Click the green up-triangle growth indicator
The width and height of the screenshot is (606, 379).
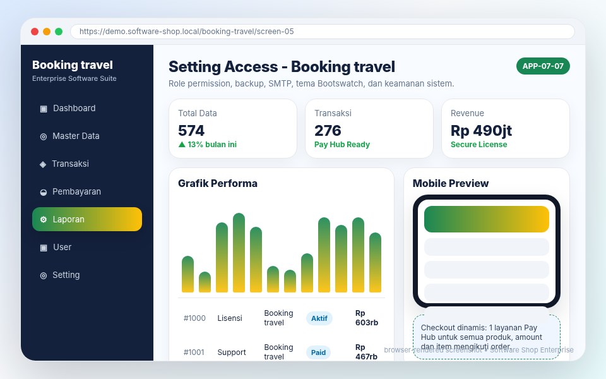click(x=182, y=144)
